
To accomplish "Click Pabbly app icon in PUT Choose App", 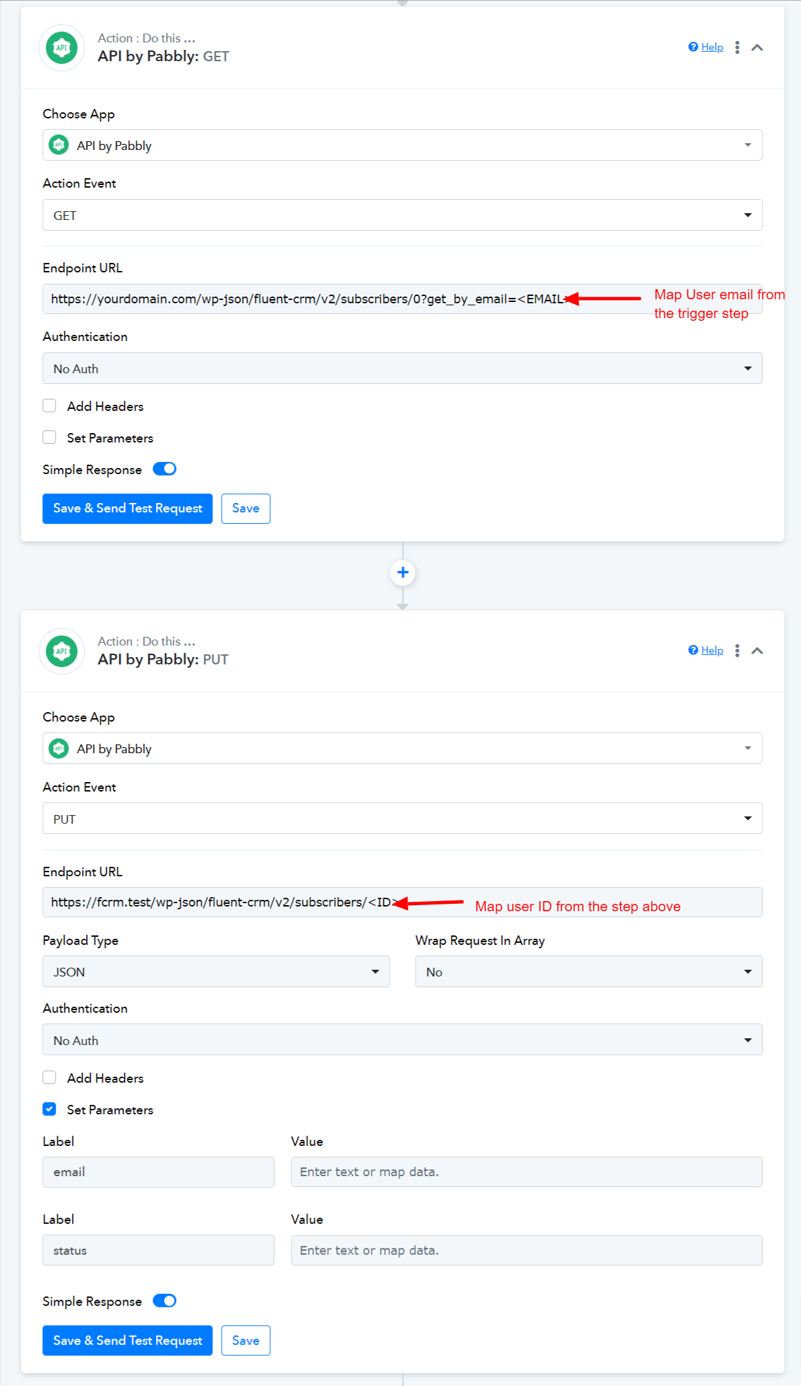I will [x=59, y=748].
